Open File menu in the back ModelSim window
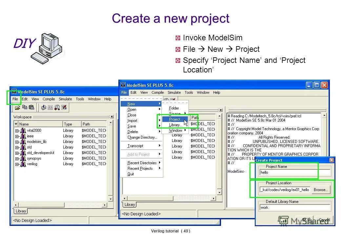This screenshot has width=341, height=236. (15, 99)
